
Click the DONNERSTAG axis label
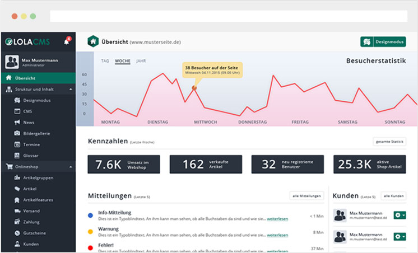[253, 122]
